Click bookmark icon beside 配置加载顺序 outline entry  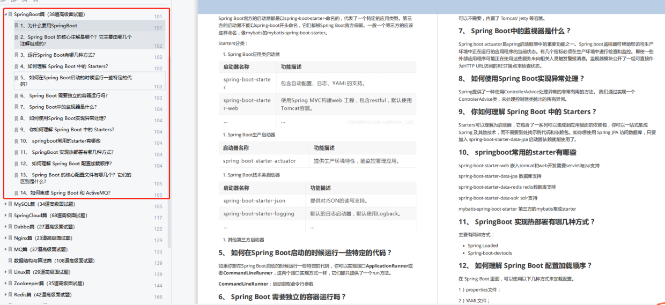point(16,163)
